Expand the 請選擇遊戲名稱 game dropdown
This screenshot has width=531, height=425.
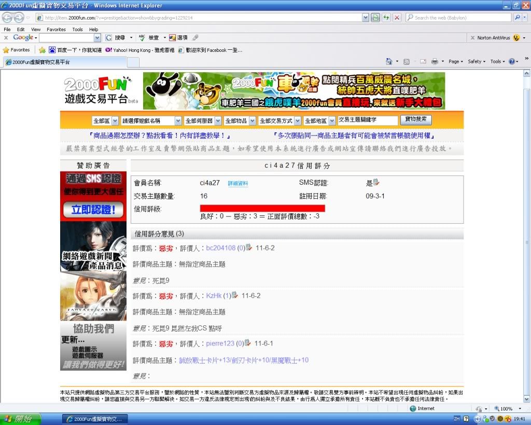151,120
